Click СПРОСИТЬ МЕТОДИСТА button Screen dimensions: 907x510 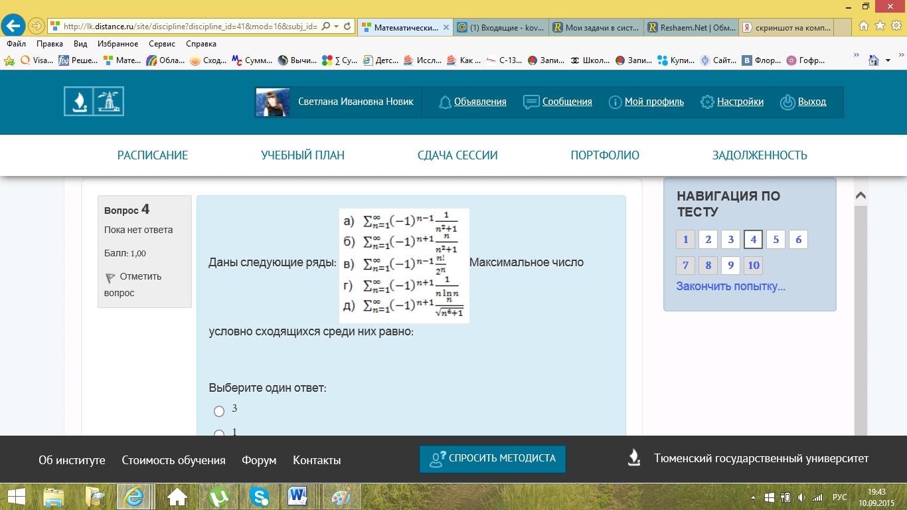click(492, 458)
